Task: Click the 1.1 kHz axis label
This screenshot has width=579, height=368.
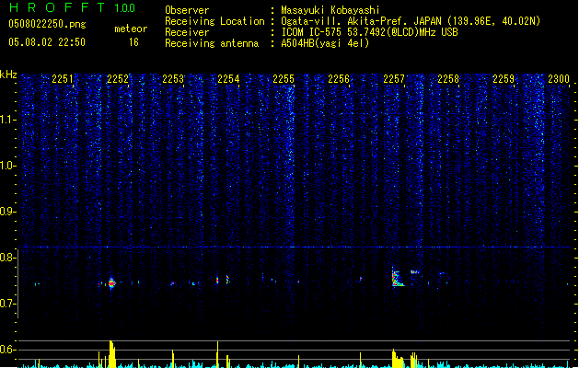Action: (8, 120)
